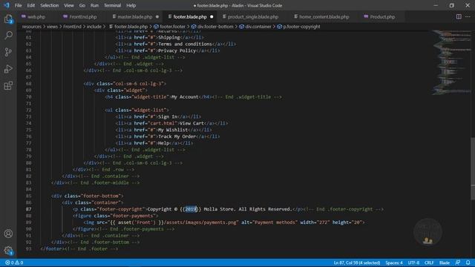Screen dimensions: 475x267
Task: Close the unsaved footer.blade.php tab dot
Action: click(x=212, y=17)
